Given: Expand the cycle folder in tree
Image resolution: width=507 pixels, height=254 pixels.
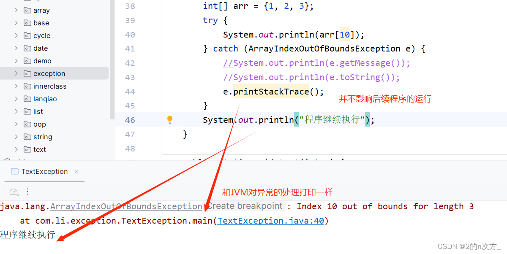Looking at the screenshot, I should [x=16, y=35].
